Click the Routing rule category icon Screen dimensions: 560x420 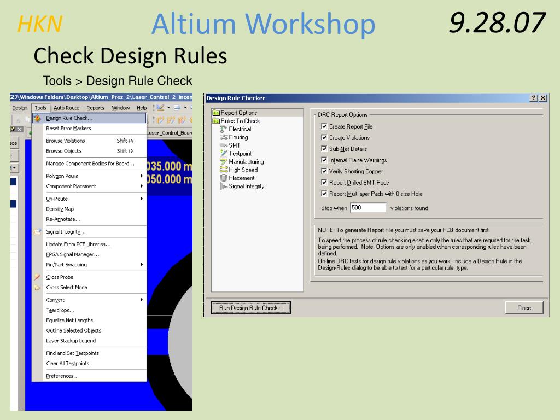[x=224, y=137]
